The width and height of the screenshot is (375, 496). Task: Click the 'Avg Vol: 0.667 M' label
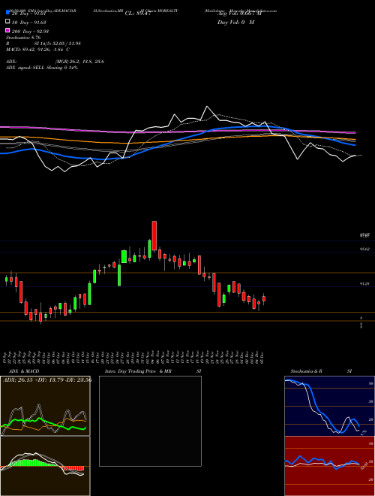[239, 14]
